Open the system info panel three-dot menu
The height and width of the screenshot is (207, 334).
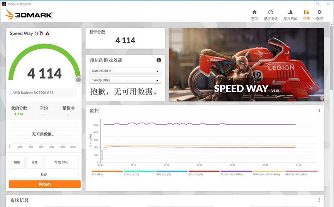(319, 200)
